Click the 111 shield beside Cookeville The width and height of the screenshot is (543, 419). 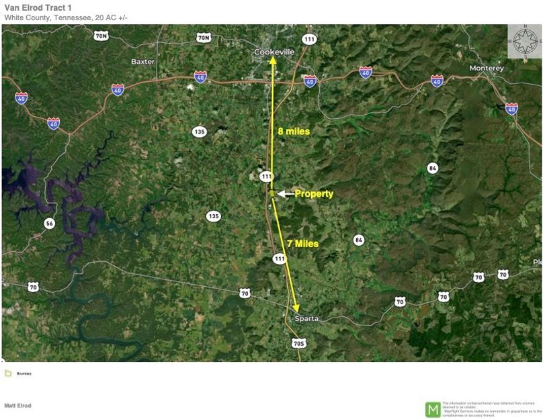(309, 40)
